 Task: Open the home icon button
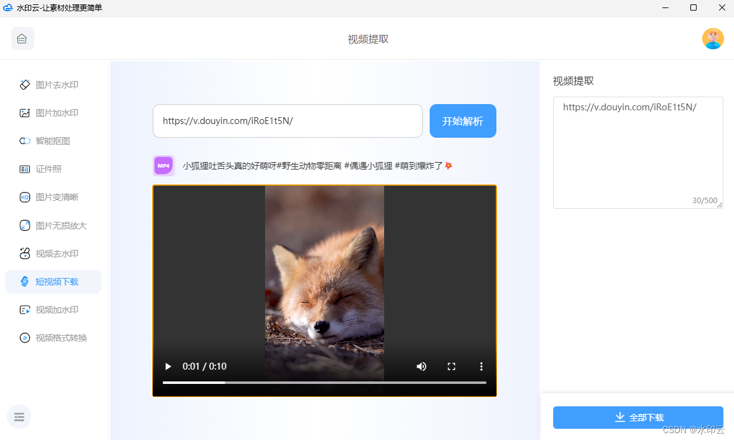point(22,39)
